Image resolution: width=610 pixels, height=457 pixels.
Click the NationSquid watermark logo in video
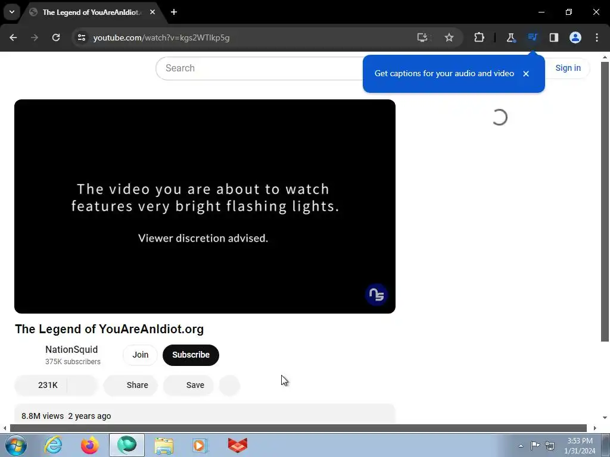click(x=376, y=295)
